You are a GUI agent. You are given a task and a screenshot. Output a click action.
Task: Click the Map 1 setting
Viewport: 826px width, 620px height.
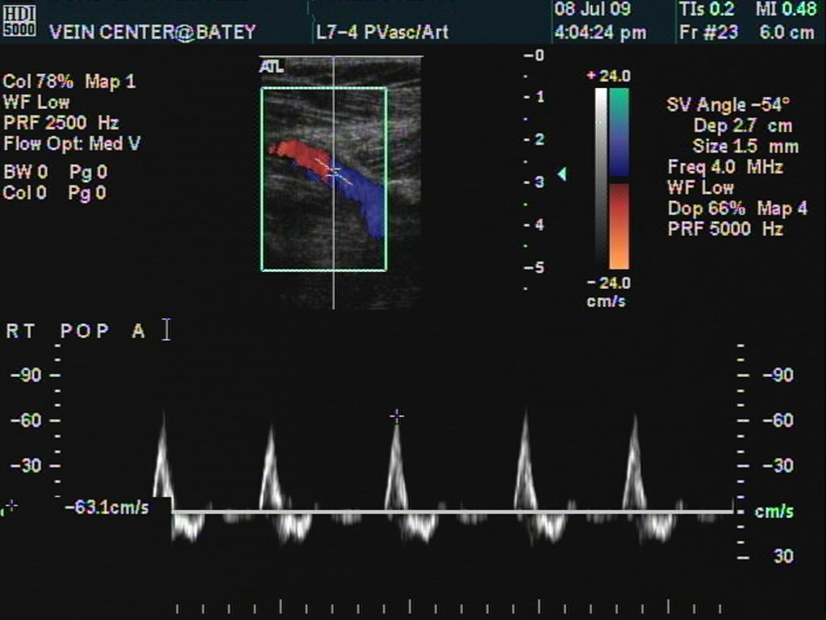click(x=111, y=82)
